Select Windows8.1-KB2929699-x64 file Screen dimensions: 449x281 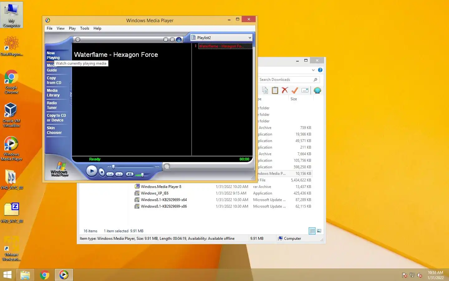click(x=164, y=200)
